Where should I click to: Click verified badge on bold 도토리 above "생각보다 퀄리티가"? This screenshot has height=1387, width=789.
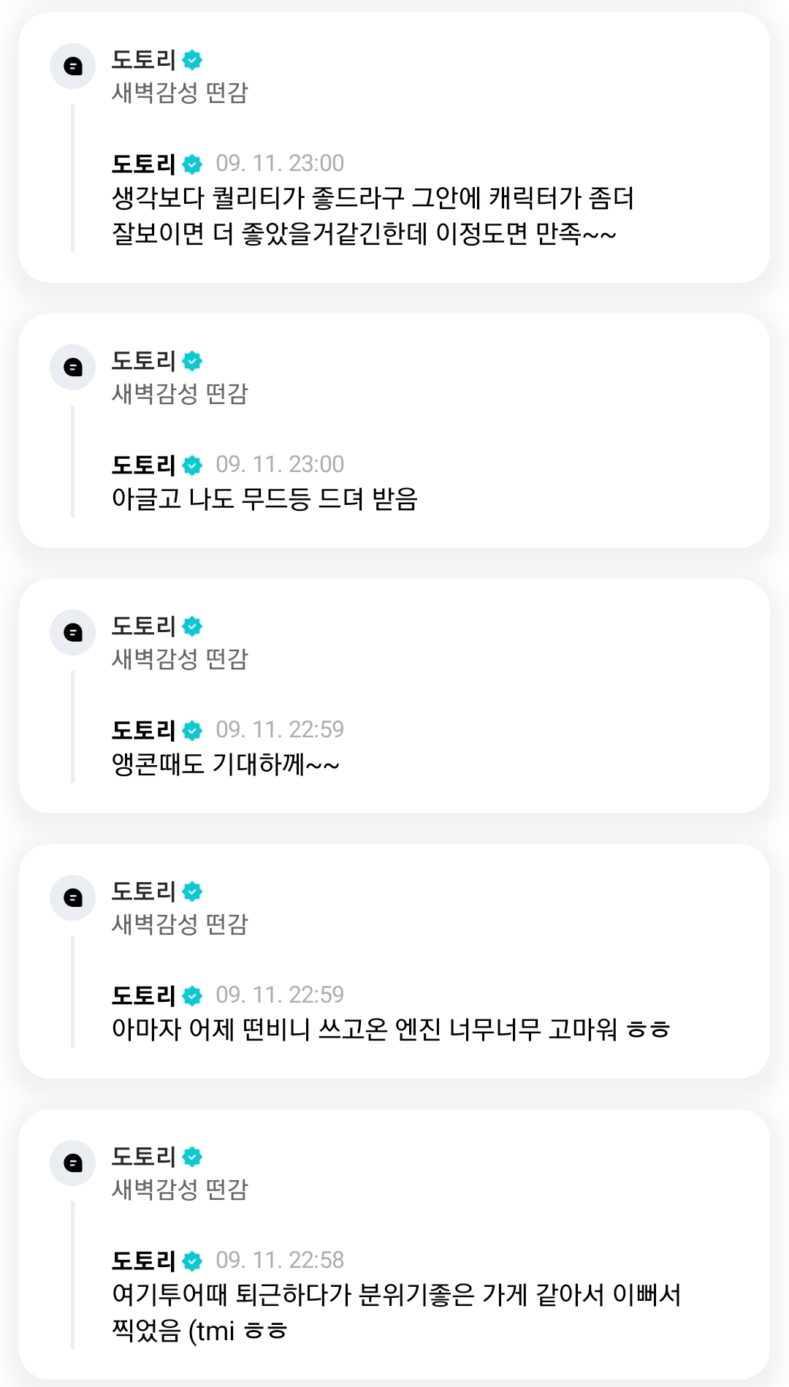point(192,164)
